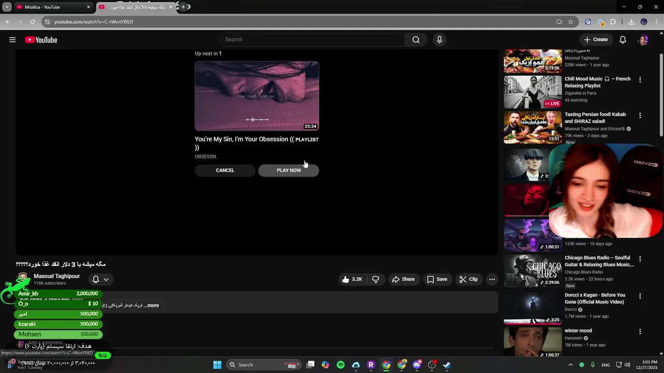Open the Chrome extensions puzzle icon

click(x=613, y=22)
